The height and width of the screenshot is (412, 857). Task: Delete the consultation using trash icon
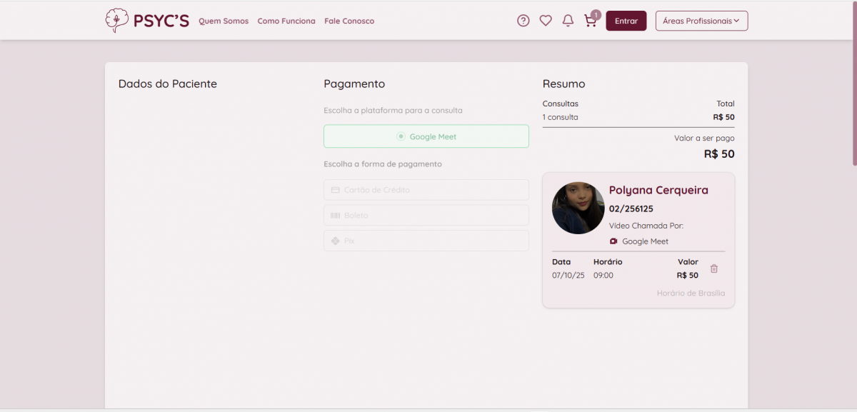[714, 268]
